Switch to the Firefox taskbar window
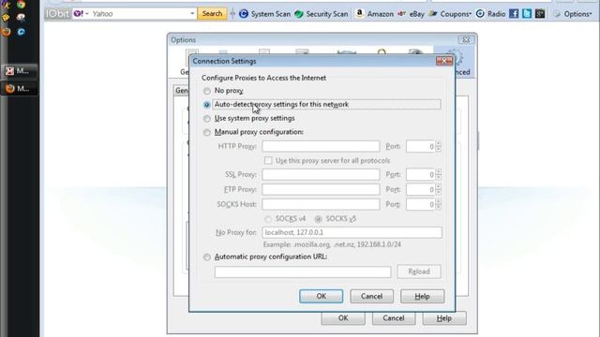Image resolution: width=600 pixels, height=337 pixels. click(19, 88)
